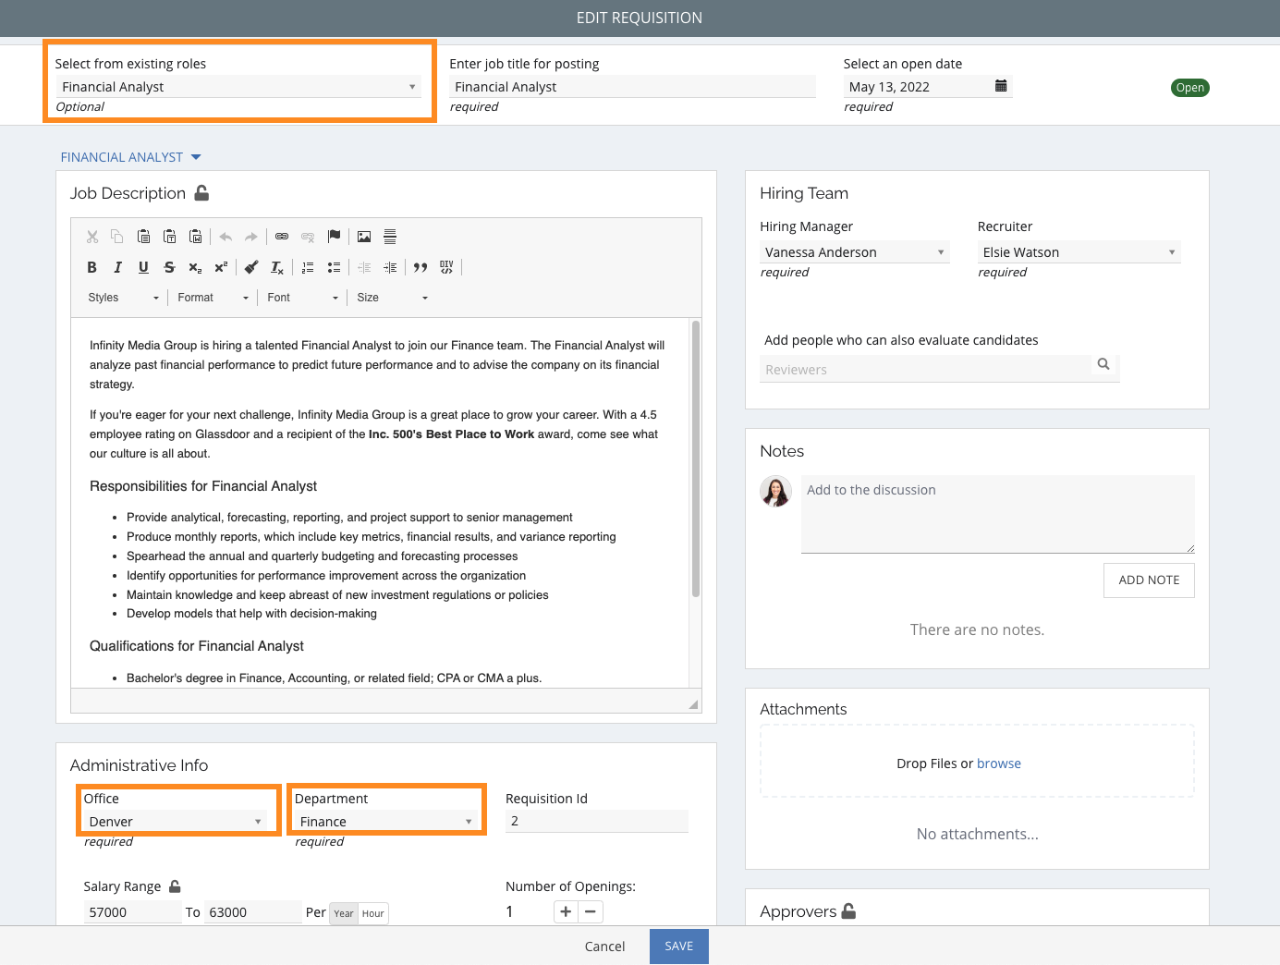Toggle the Approvers lock icon
Viewport: 1280px width, 965px height.
click(x=848, y=910)
